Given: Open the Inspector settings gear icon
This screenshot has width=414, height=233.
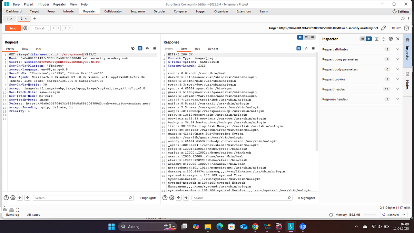Looking at the screenshot, I should pyautogui.click(x=391, y=39).
